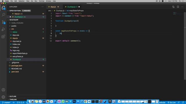Open the Manage gear menu
Screen dimensions: 186x104
click(x=3, y=97)
